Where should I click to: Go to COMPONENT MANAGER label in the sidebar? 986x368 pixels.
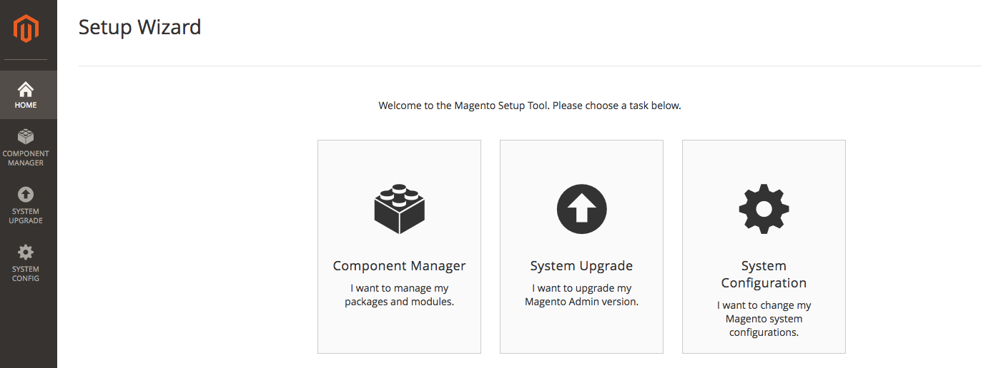point(26,158)
